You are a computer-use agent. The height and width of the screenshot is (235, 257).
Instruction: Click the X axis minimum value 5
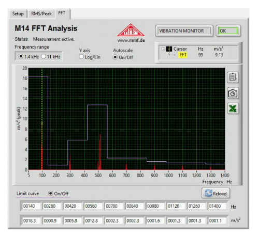(x=28, y=175)
